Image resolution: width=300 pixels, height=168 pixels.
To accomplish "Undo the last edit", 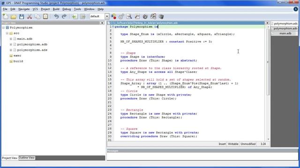I will [x=56, y=17].
